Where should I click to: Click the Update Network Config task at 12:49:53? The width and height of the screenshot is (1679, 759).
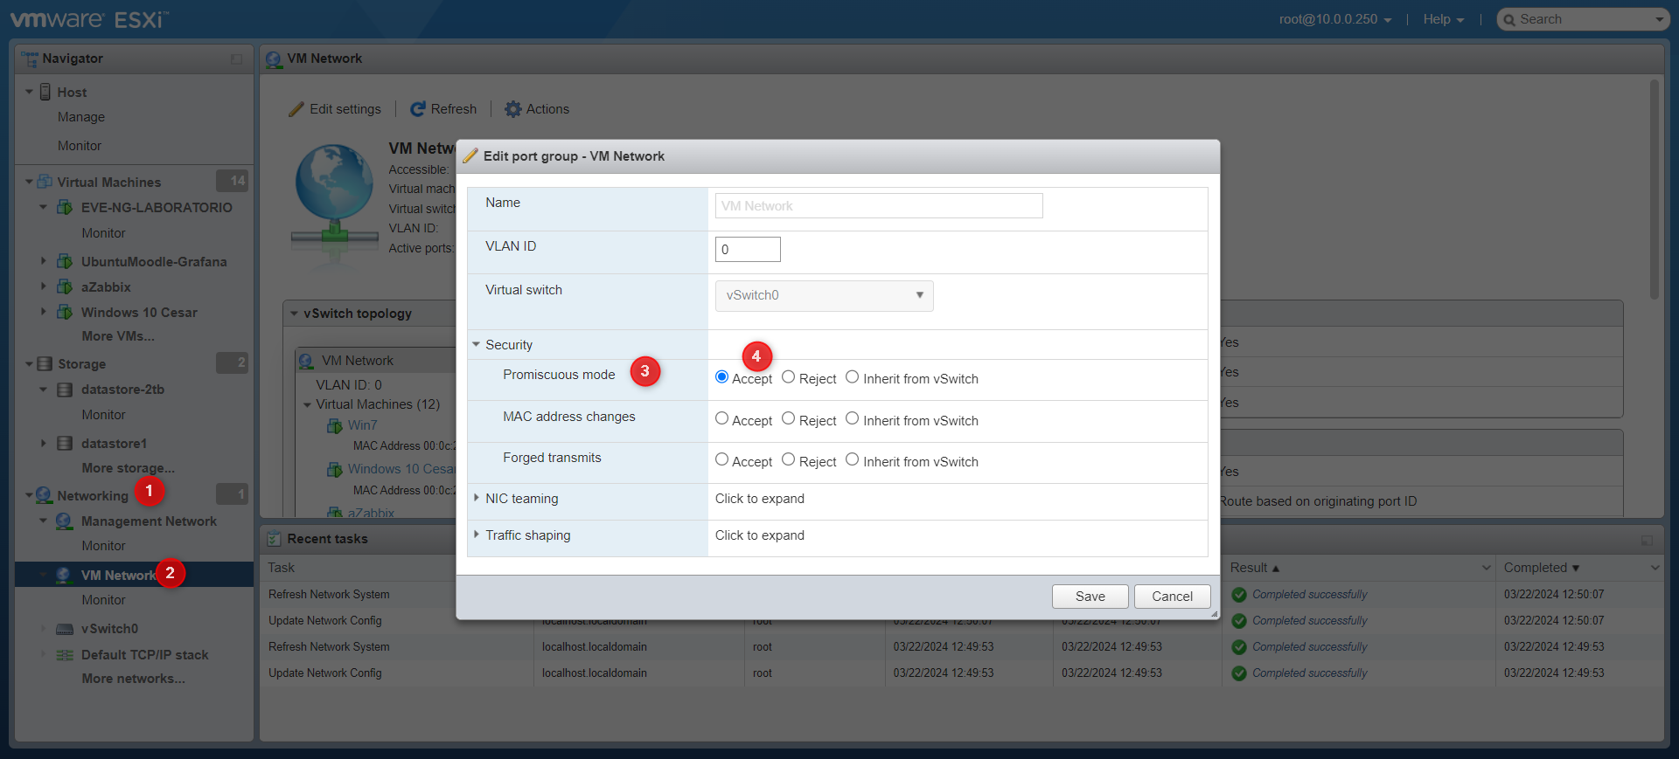962,673
